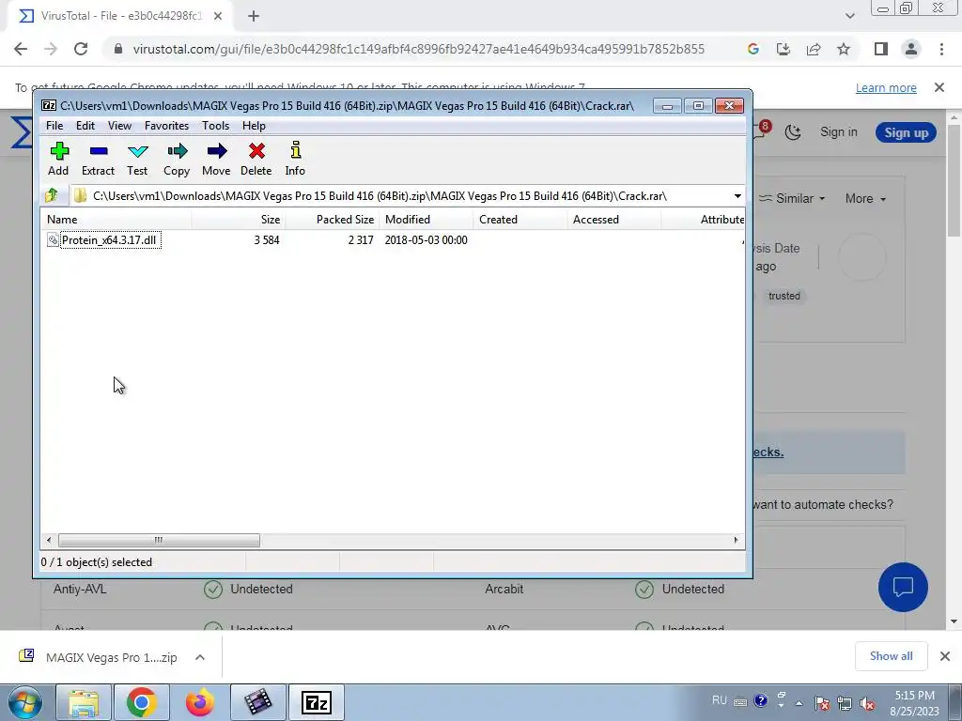962x721 pixels.
Task: Close the VirusTotal tab
Action: (x=218, y=16)
